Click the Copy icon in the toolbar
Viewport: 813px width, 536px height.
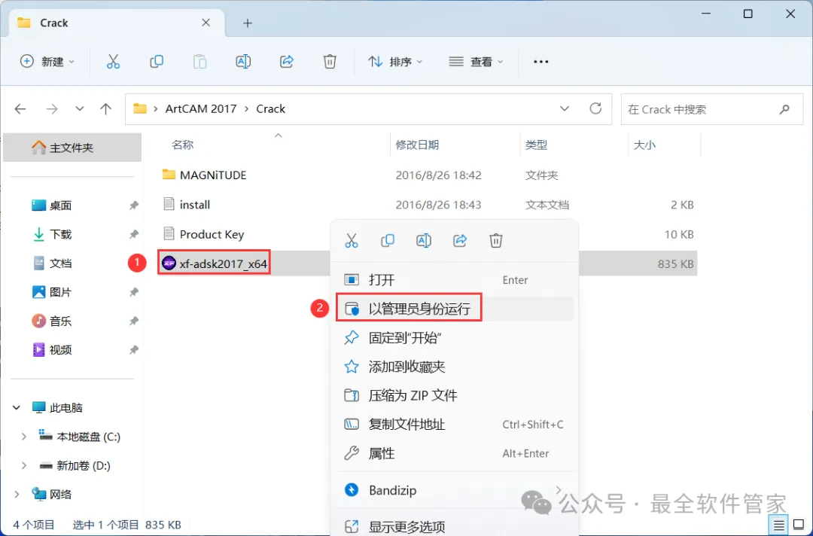click(157, 62)
